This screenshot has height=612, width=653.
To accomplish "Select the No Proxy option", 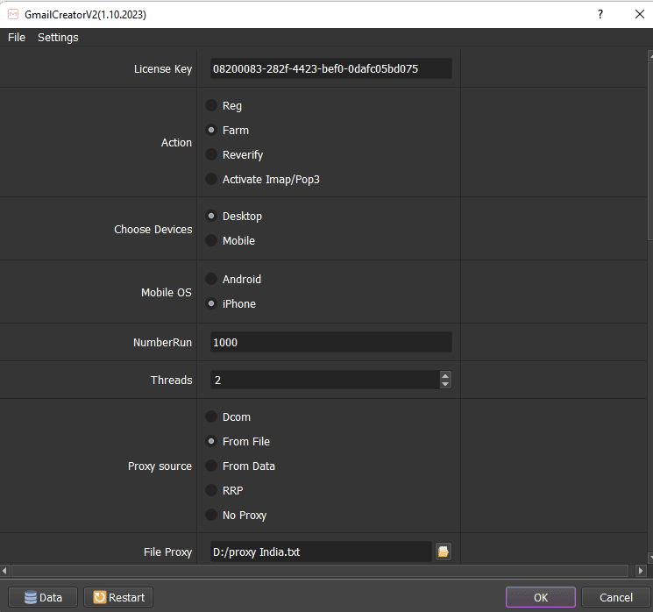I will click(211, 515).
